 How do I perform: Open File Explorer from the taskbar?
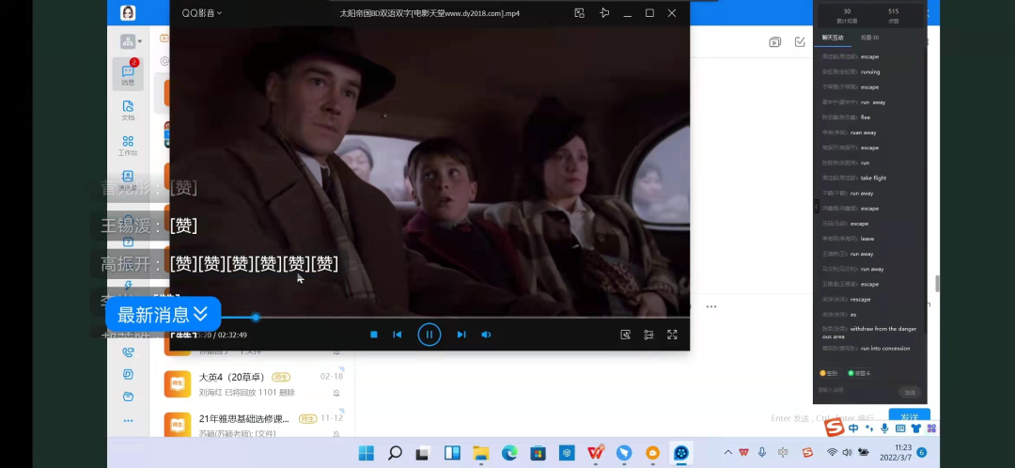coord(480,453)
